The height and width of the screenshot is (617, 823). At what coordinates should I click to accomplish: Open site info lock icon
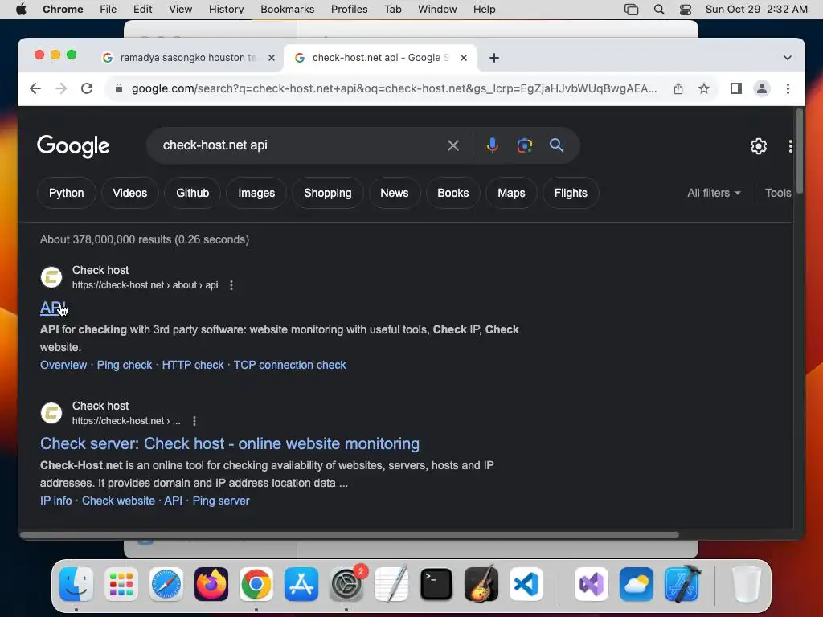point(119,88)
